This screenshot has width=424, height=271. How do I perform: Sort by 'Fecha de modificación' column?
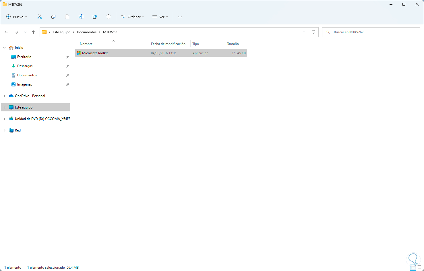click(x=168, y=44)
